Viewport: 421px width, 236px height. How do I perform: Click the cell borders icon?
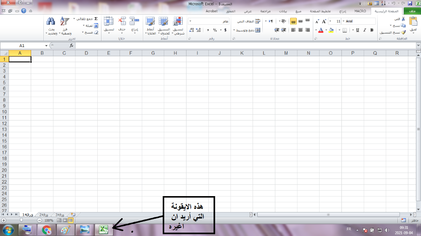(x=345, y=30)
